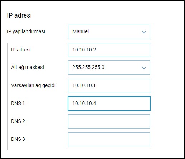Open the IP yapılandırması dropdown chevron
This screenshot has height=159, width=185.
pyautogui.click(x=144, y=32)
